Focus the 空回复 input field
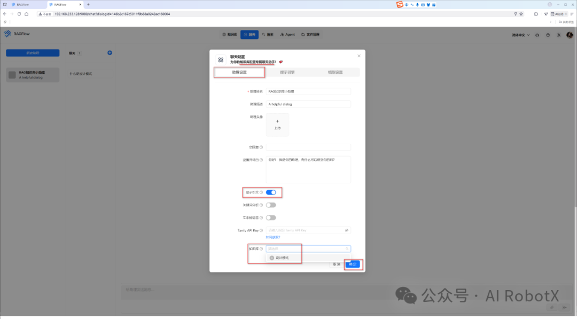Screen dimensions: 577x319 click(x=308, y=147)
